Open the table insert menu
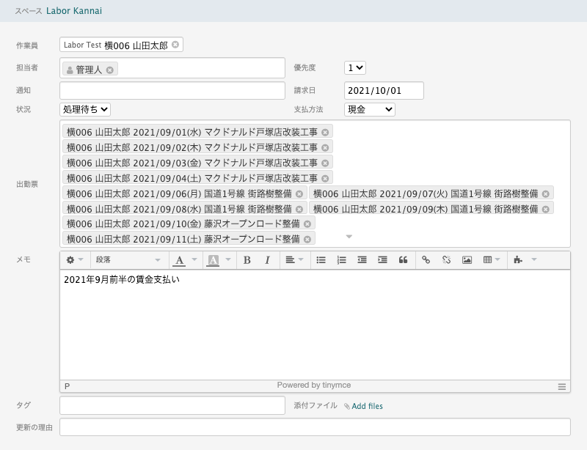Image resolution: width=587 pixels, height=450 pixels. 491,260
